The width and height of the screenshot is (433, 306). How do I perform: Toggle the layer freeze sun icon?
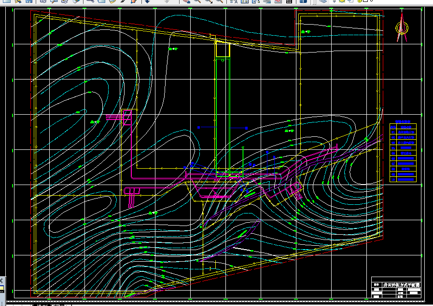click(x=342, y=1)
